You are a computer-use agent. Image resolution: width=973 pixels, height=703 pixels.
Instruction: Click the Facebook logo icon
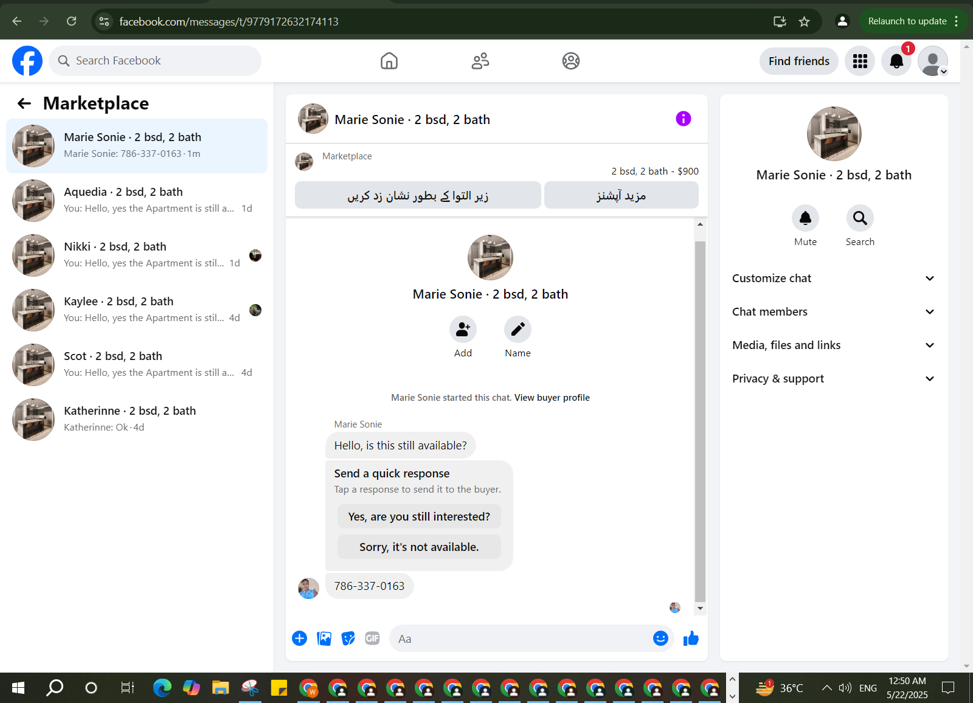27,61
